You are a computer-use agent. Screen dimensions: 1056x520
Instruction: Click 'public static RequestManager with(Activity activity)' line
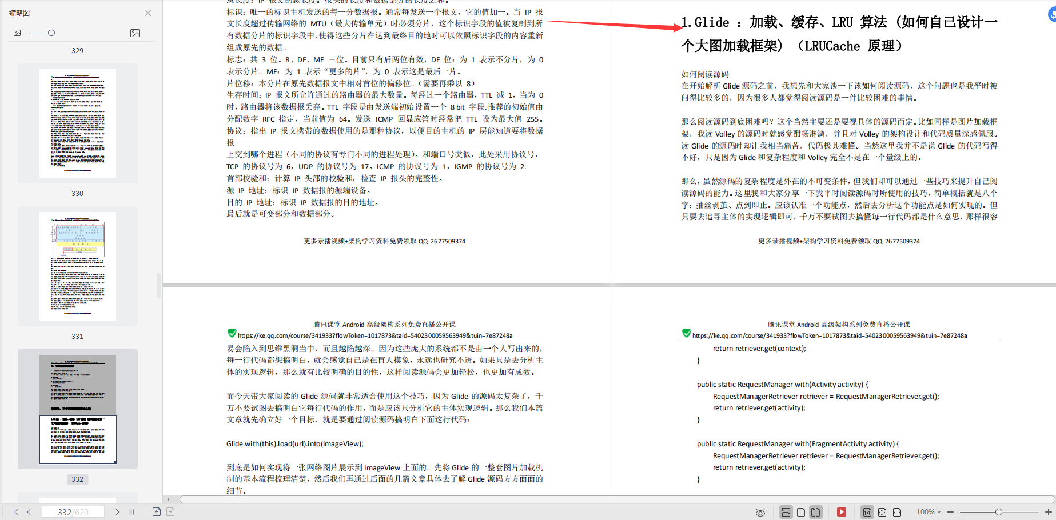point(782,385)
